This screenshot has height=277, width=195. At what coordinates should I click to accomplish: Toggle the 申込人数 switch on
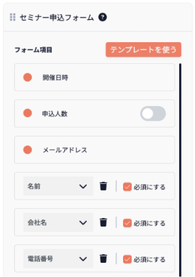click(x=153, y=114)
